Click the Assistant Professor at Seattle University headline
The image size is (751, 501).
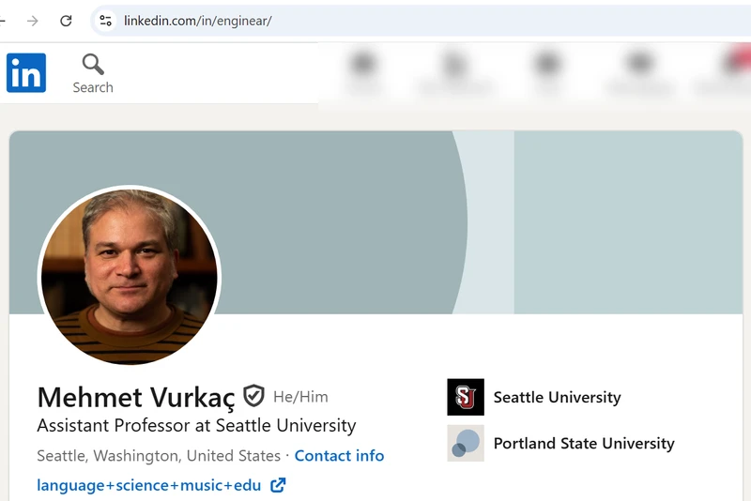point(196,425)
